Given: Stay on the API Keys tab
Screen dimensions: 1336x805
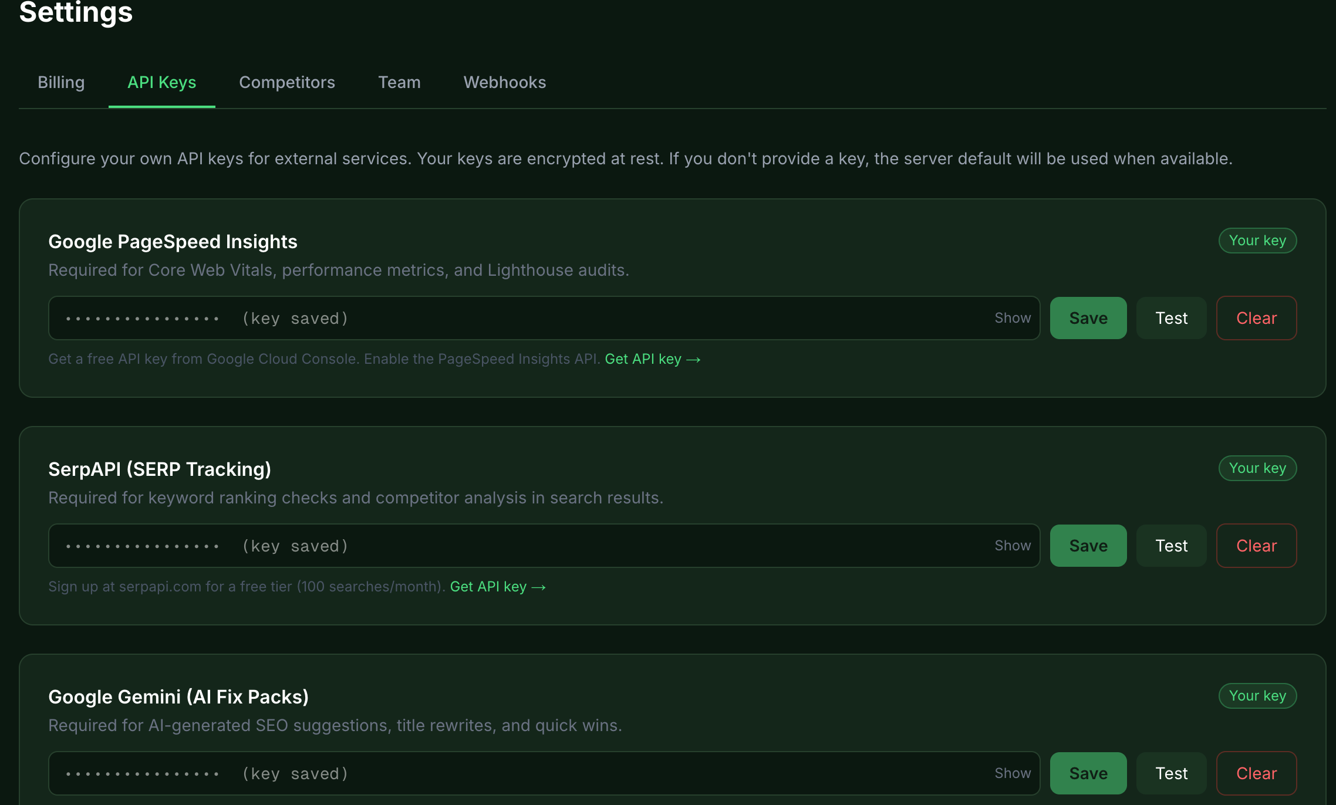Looking at the screenshot, I should tap(161, 82).
